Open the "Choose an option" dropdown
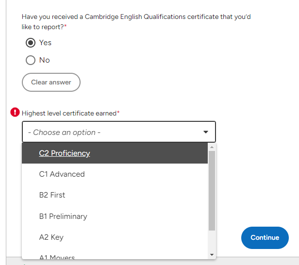 tap(119, 132)
